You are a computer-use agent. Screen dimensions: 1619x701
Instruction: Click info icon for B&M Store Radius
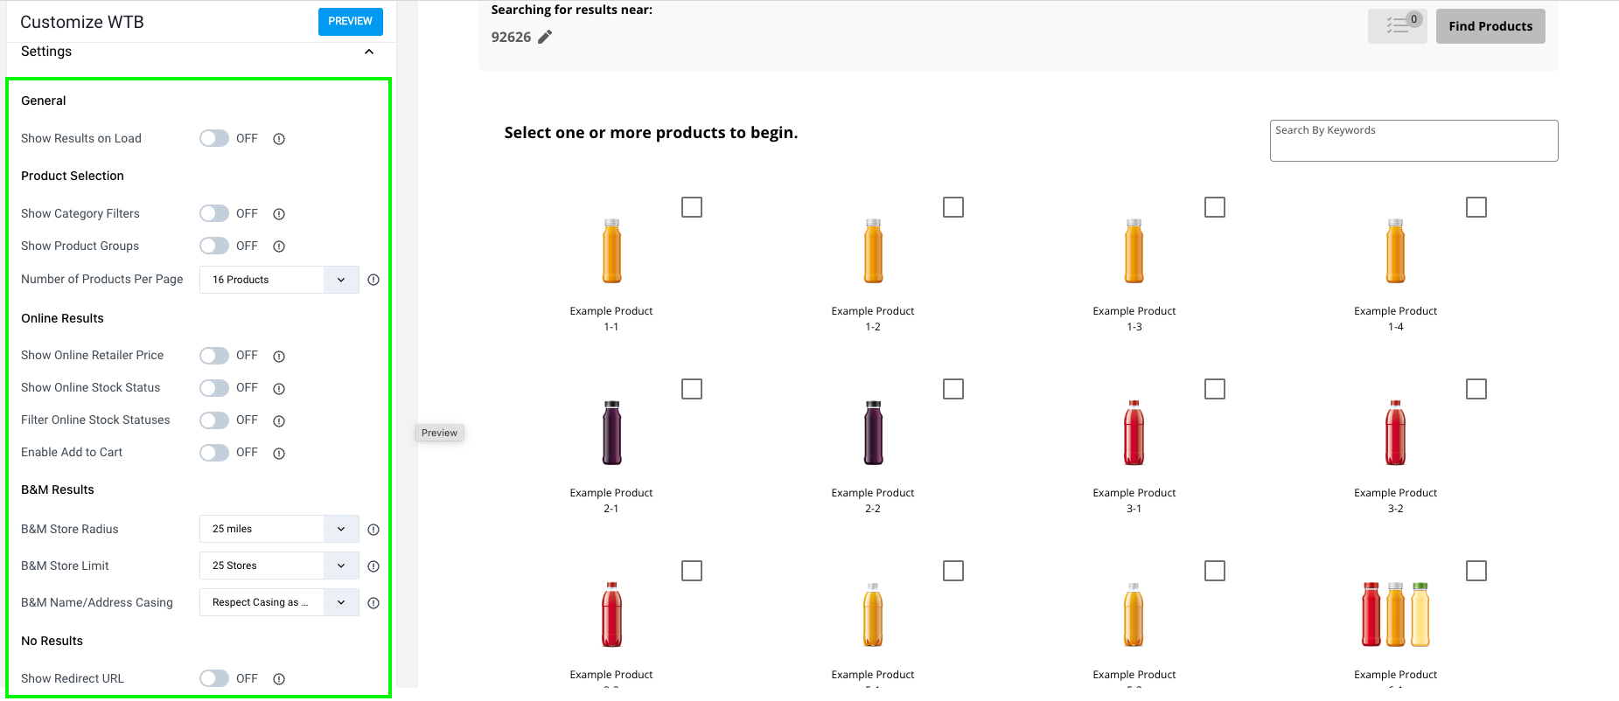tap(373, 530)
